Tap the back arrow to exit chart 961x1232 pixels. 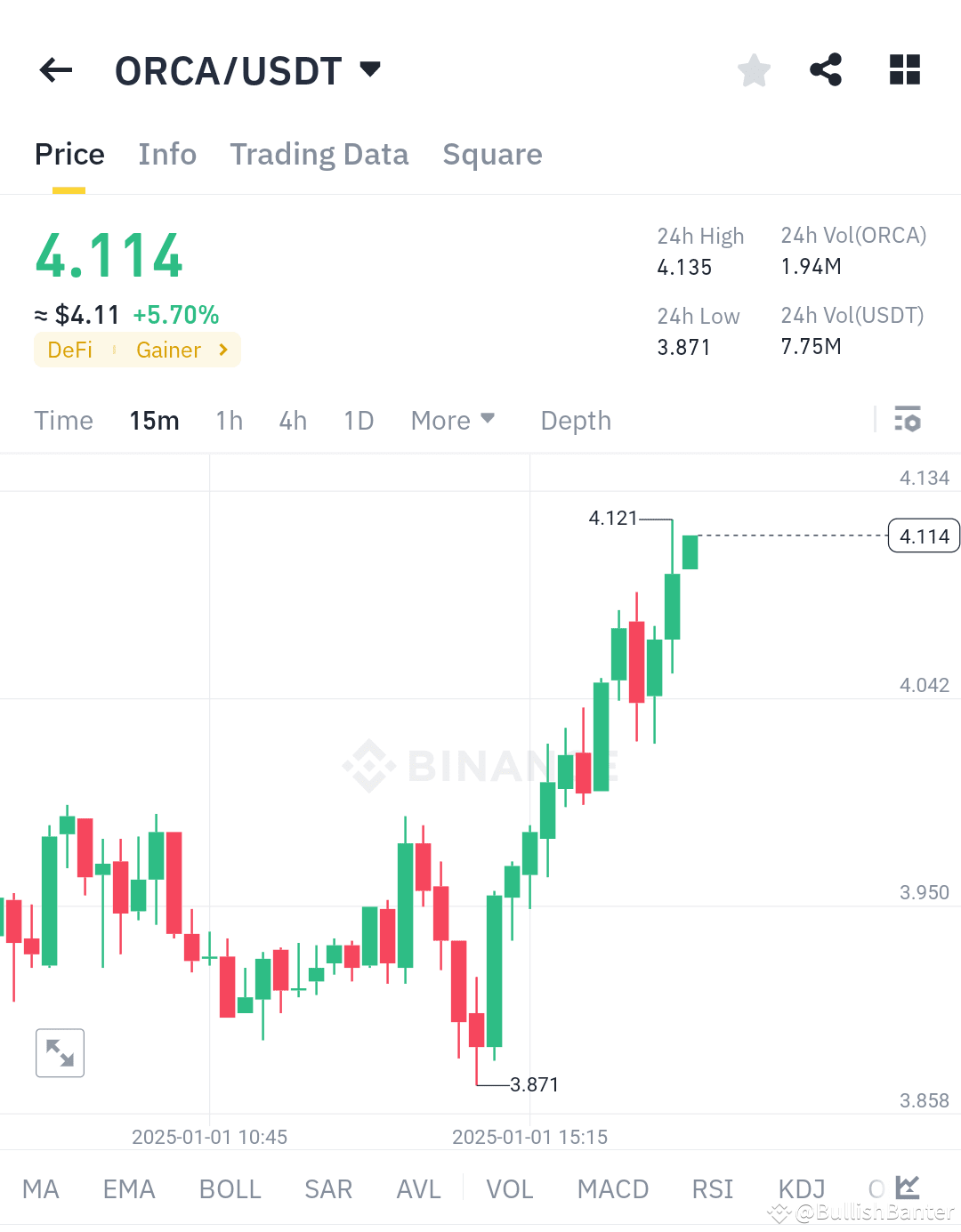55,70
